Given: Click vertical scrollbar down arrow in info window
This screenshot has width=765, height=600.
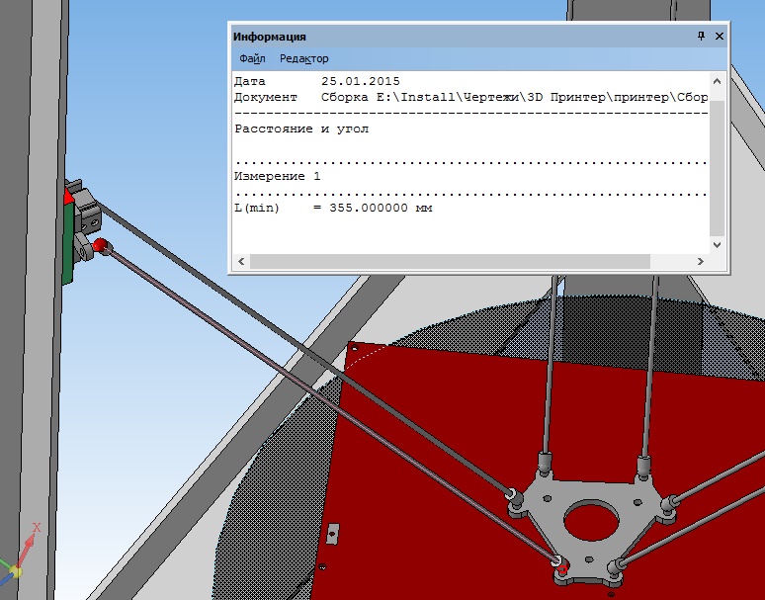Looking at the screenshot, I should tap(718, 243).
